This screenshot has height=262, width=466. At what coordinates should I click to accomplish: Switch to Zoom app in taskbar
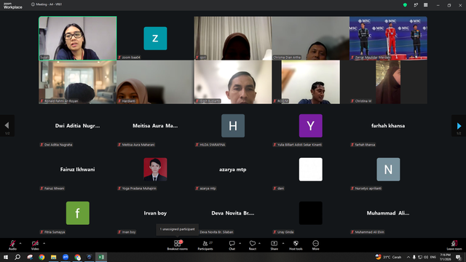click(x=66, y=257)
